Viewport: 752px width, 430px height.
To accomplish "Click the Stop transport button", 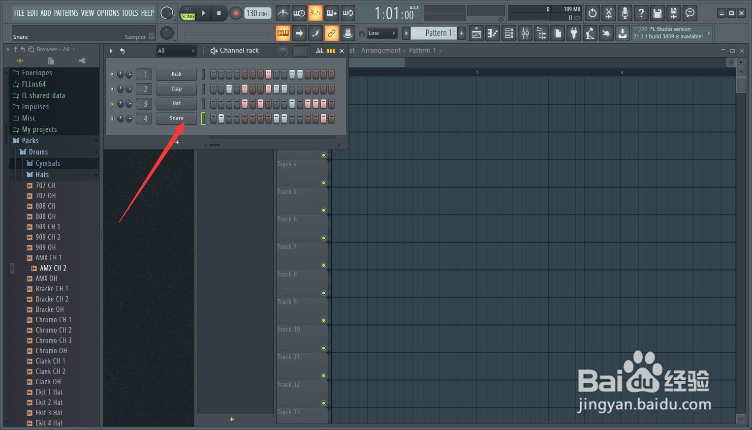I will click(219, 13).
